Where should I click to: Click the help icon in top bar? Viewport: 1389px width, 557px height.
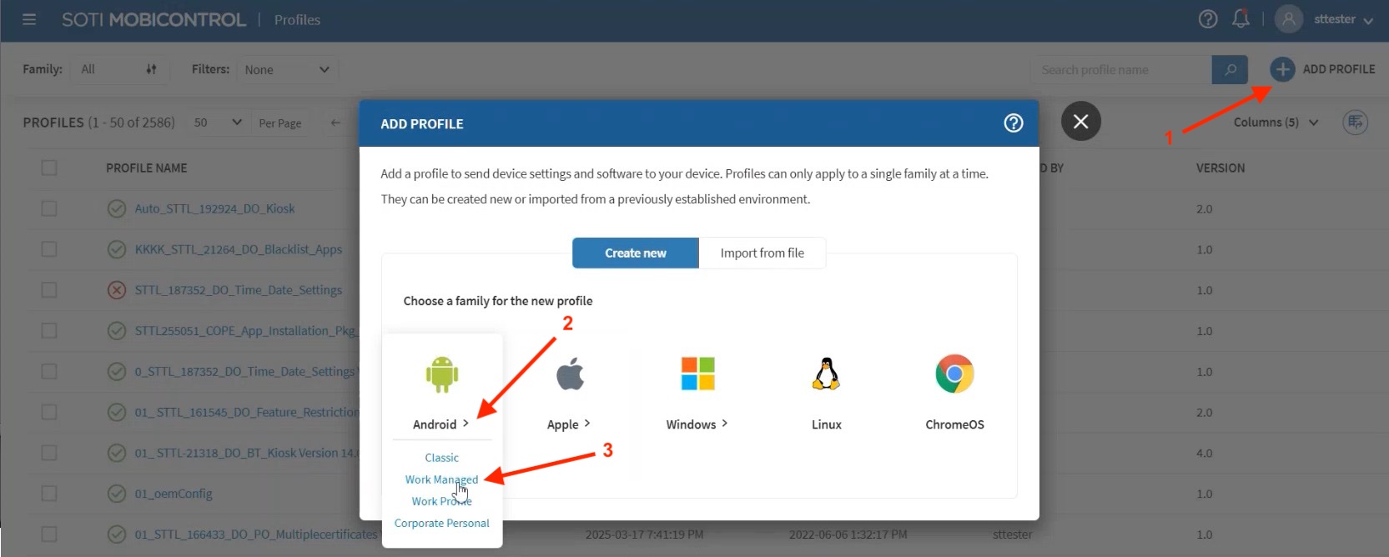1207,19
